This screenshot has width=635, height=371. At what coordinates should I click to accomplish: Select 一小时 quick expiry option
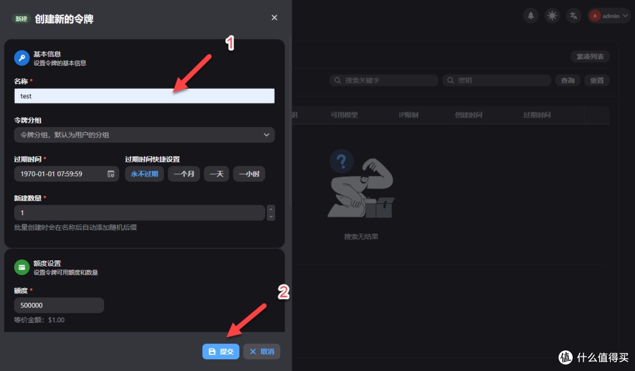pyautogui.click(x=249, y=174)
